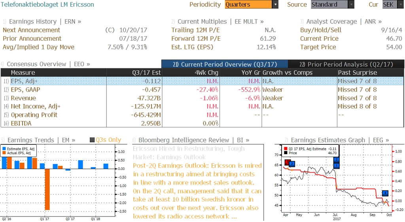The height and width of the screenshot is (222, 405).
Task: Select the EBITDA measure row
Action: tap(202, 123)
